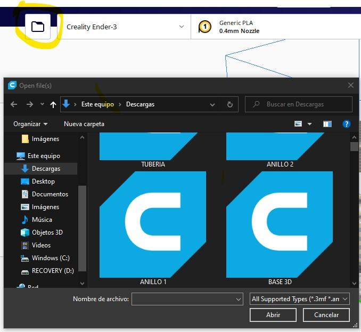This screenshot has width=361, height=332.
Task: Click the extruder 1 icon
Action: click(204, 27)
